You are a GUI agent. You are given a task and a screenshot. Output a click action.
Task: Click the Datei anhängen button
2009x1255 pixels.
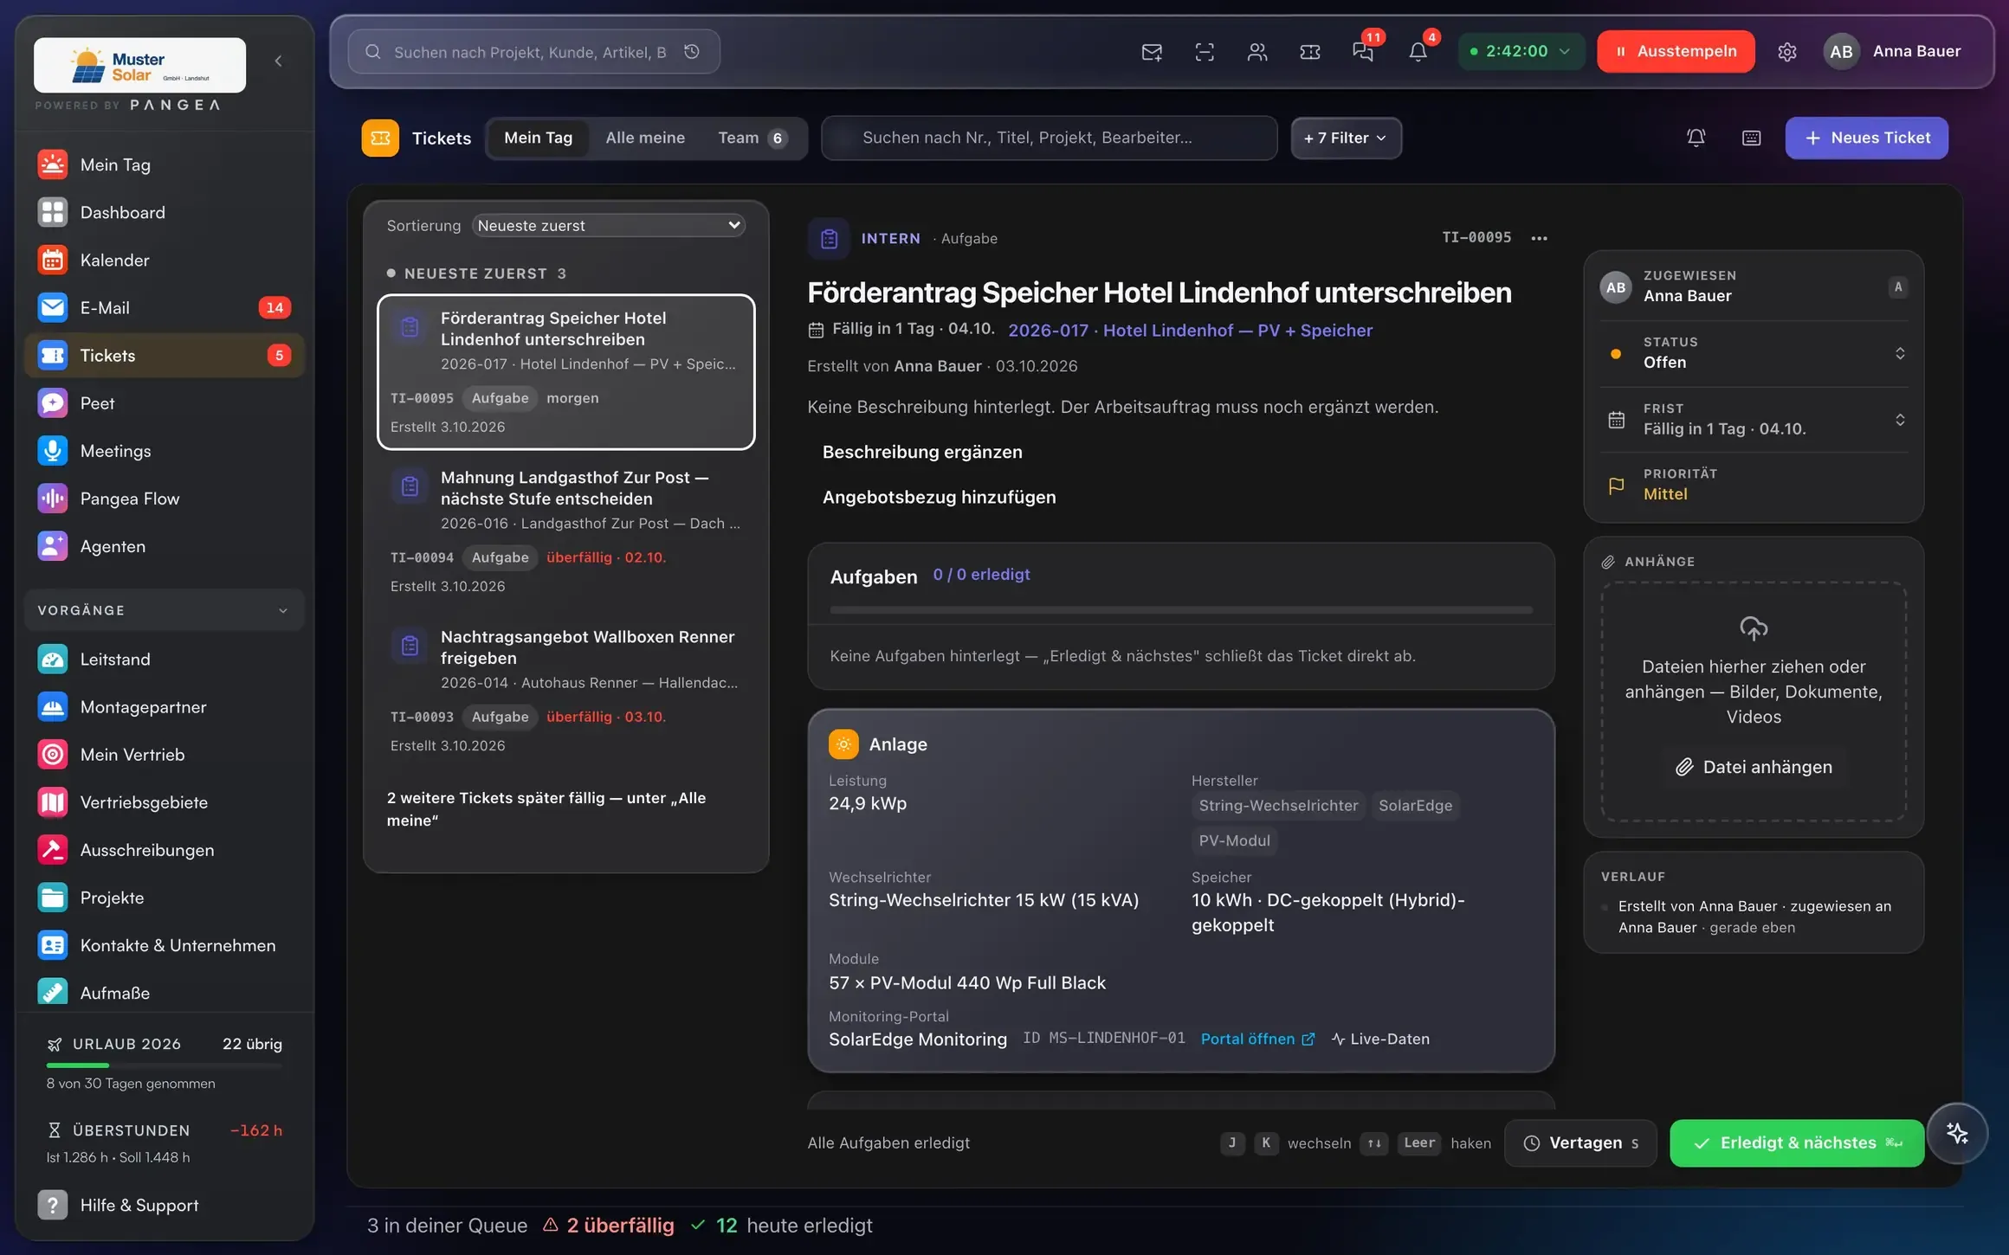click(1754, 767)
